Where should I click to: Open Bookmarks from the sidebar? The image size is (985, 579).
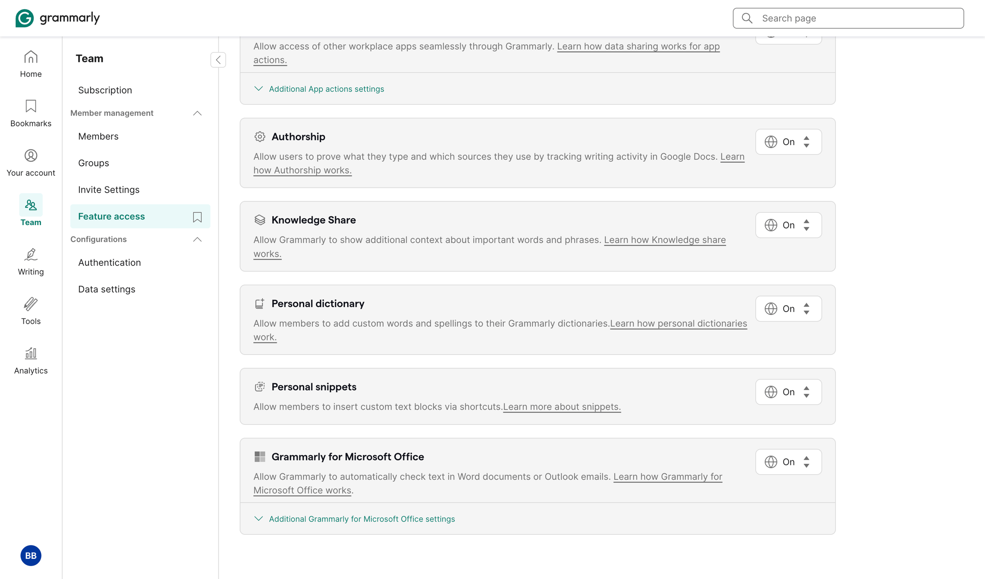coord(31,114)
